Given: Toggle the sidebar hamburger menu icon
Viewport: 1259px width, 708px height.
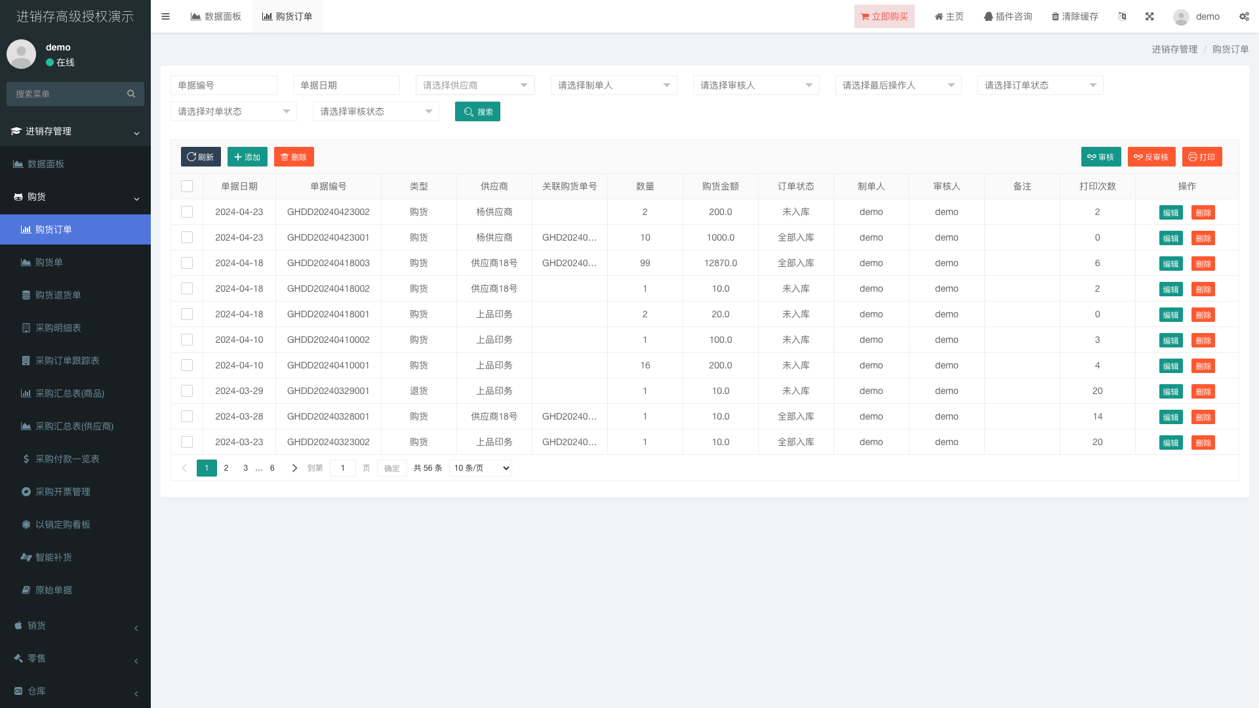Looking at the screenshot, I should tap(165, 16).
